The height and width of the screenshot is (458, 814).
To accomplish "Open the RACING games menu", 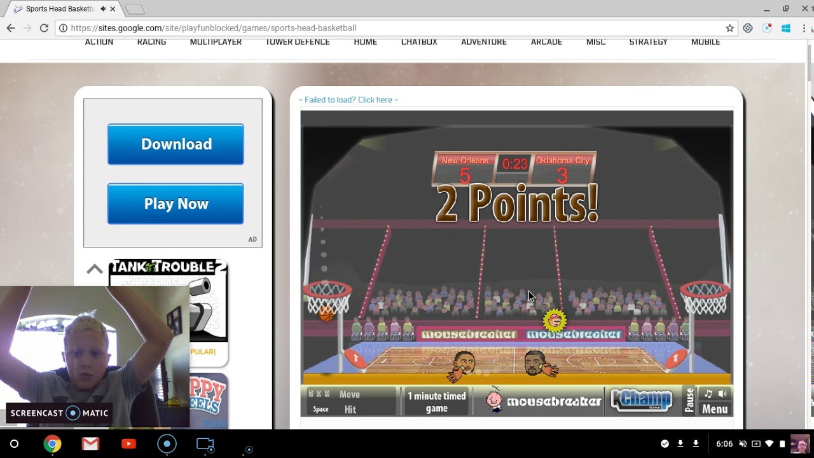I will pyautogui.click(x=151, y=42).
